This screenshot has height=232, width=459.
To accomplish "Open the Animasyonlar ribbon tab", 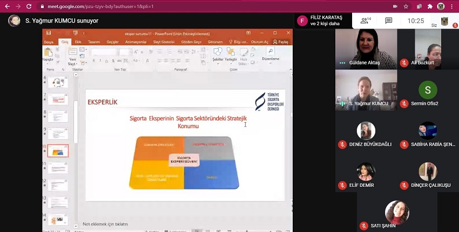I will point(136,41).
